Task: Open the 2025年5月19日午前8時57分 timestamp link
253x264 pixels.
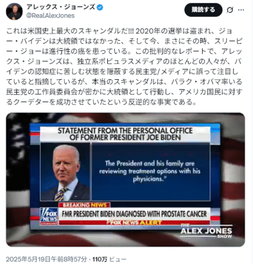Action: click(x=46, y=259)
